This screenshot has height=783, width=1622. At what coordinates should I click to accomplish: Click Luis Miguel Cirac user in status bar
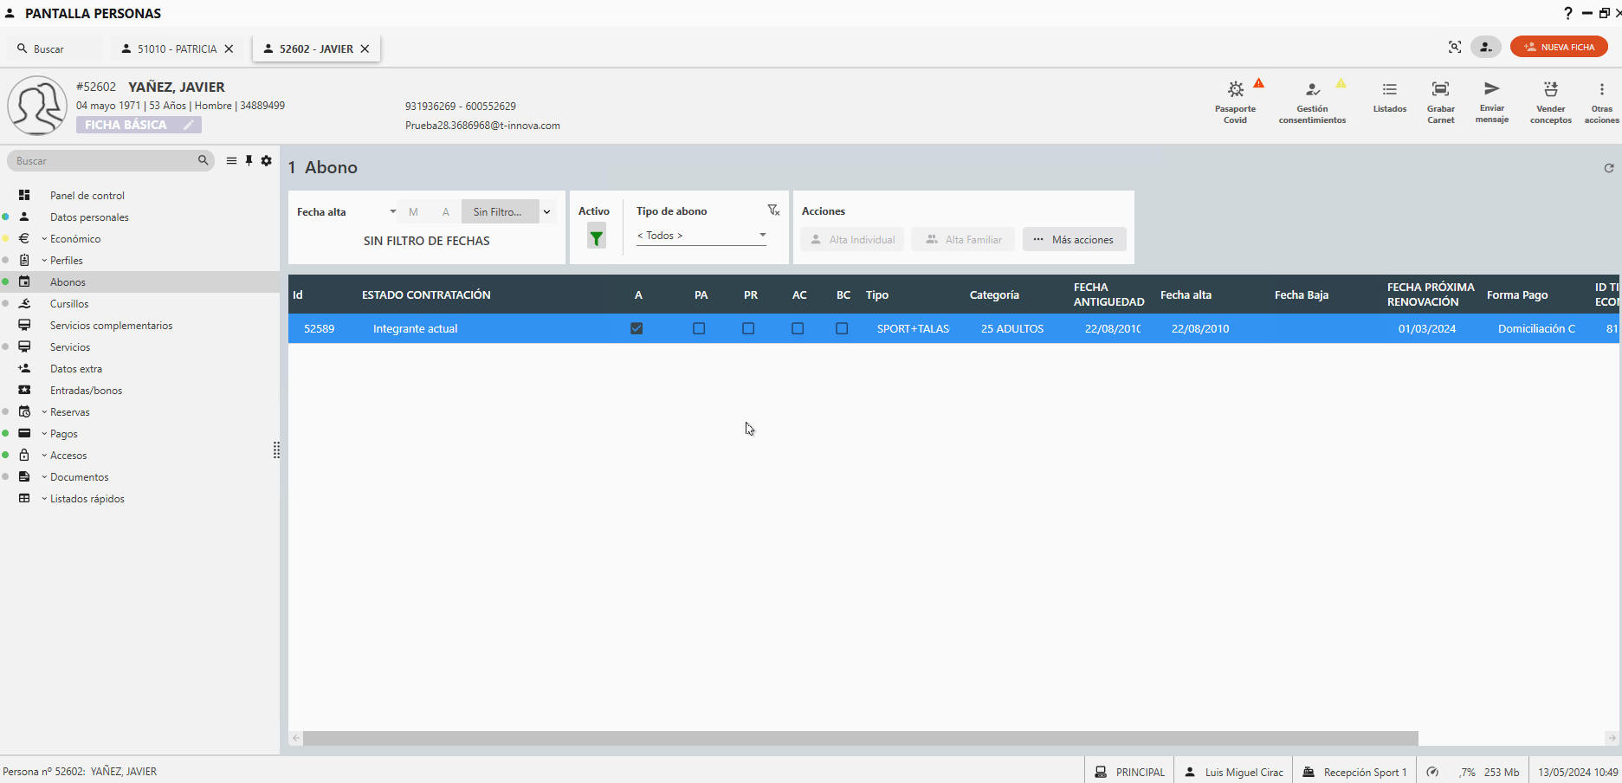point(1234,772)
